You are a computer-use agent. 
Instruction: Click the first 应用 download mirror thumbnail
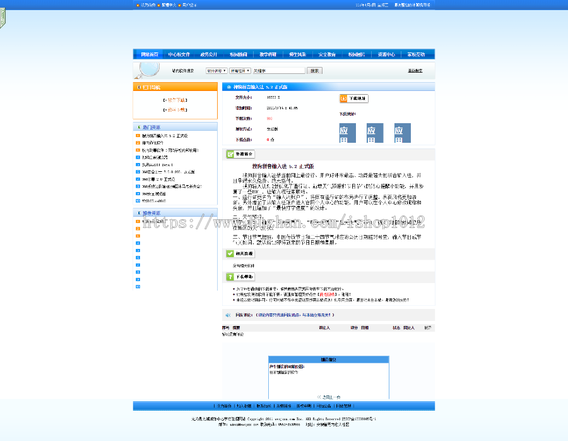347,133
